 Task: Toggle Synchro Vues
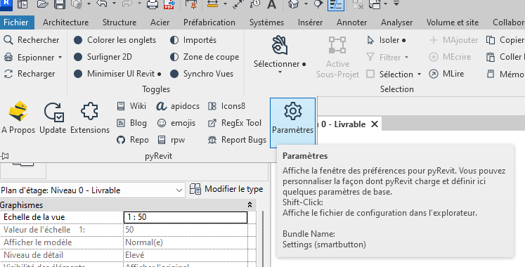201,74
